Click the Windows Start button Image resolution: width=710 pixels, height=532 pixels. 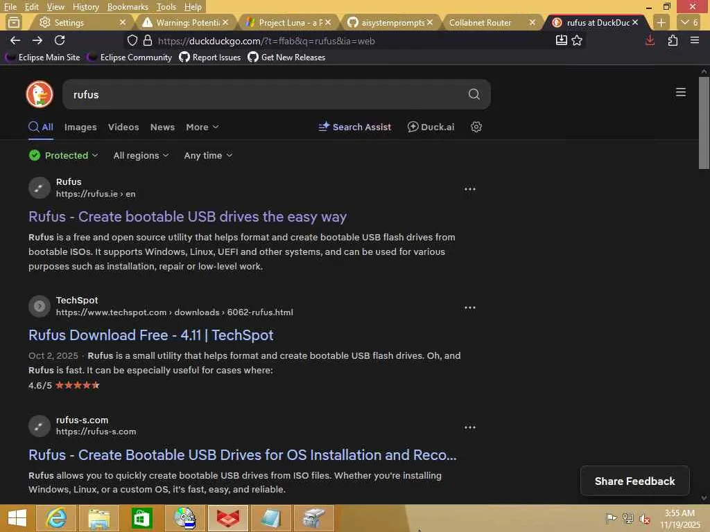pyautogui.click(x=17, y=518)
